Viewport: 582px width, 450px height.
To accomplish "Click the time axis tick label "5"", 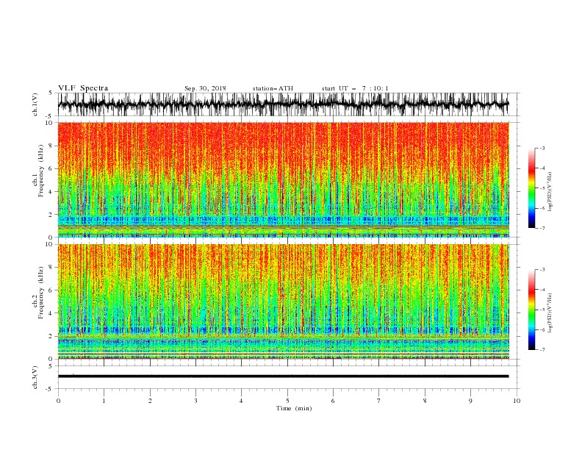I will pyautogui.click(x=287, y=401).
